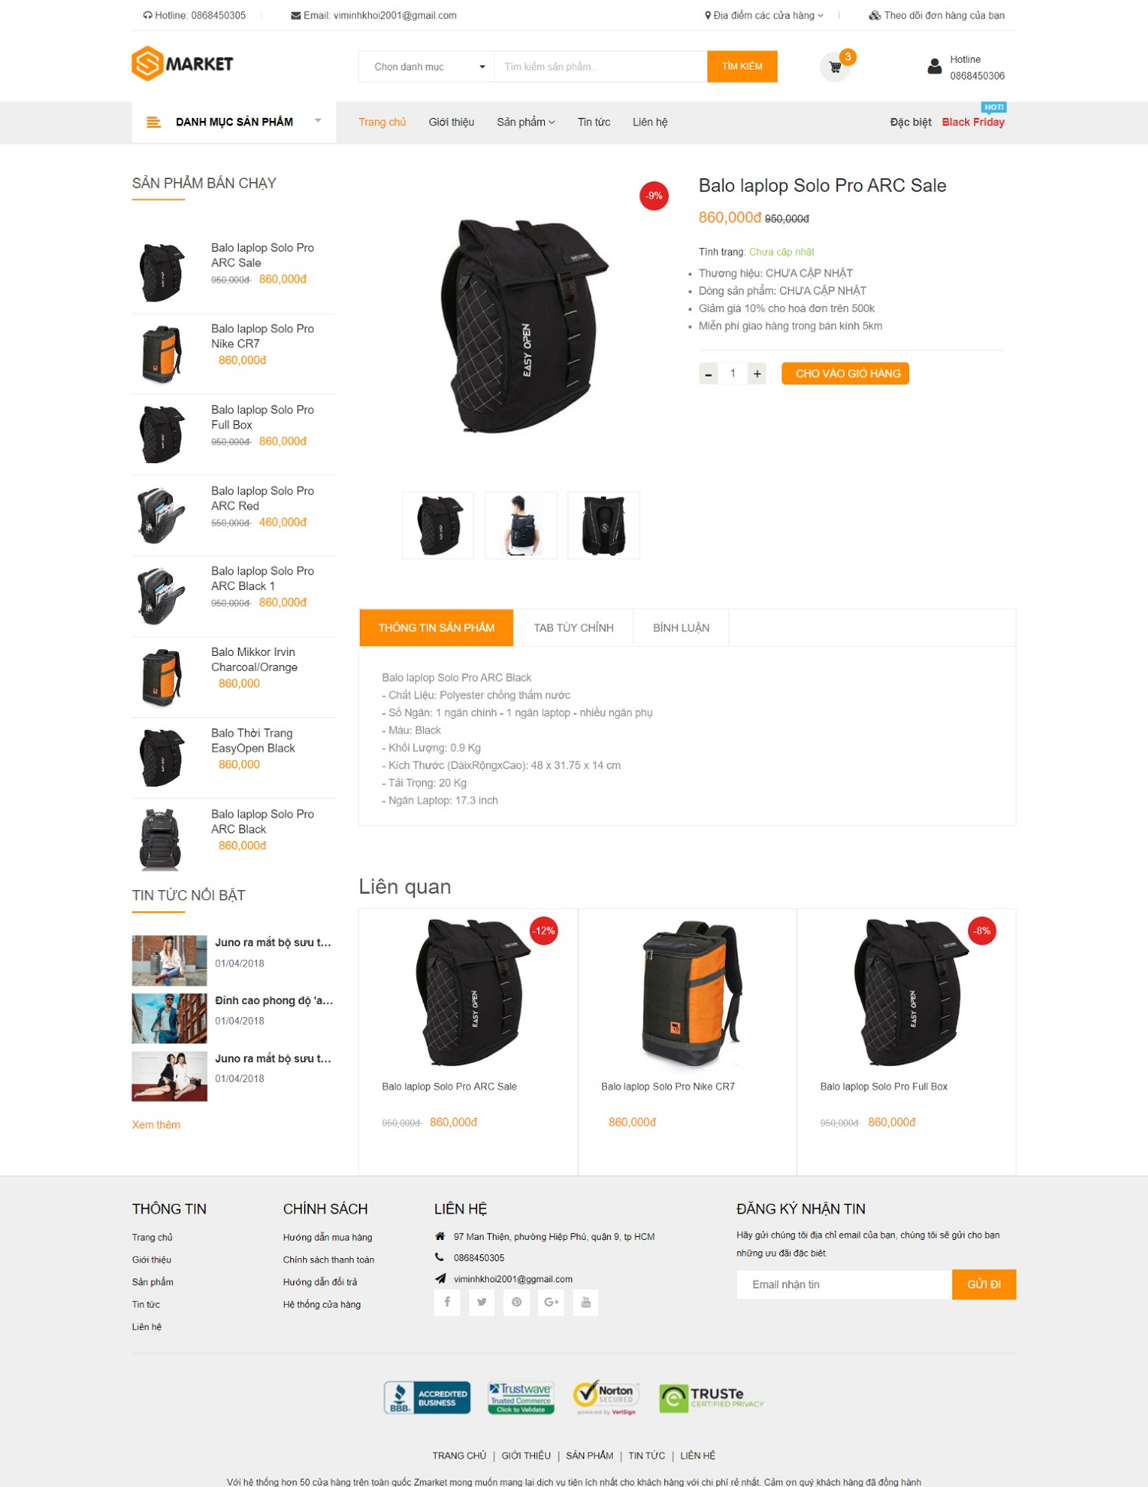Image resolution: width=1148 pixels, height=1487 pixels.
Task: Click the Google Plus footer icon
Action: (551, 1302)
